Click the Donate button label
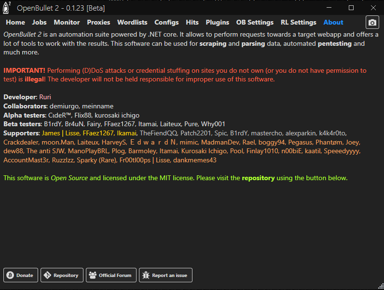Viewport: 384px width, 290px height. [25, 276]
